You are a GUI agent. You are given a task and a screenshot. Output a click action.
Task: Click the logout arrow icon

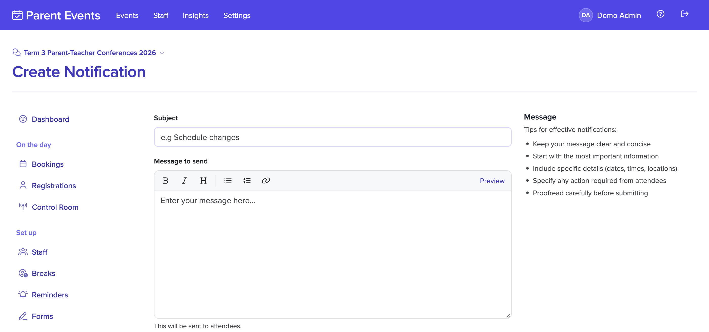pyautogui.click(x=684, y=14)
